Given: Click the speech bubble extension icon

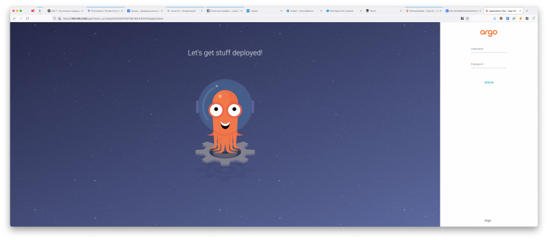Looking at the screenshot, I should coord(514,18).
